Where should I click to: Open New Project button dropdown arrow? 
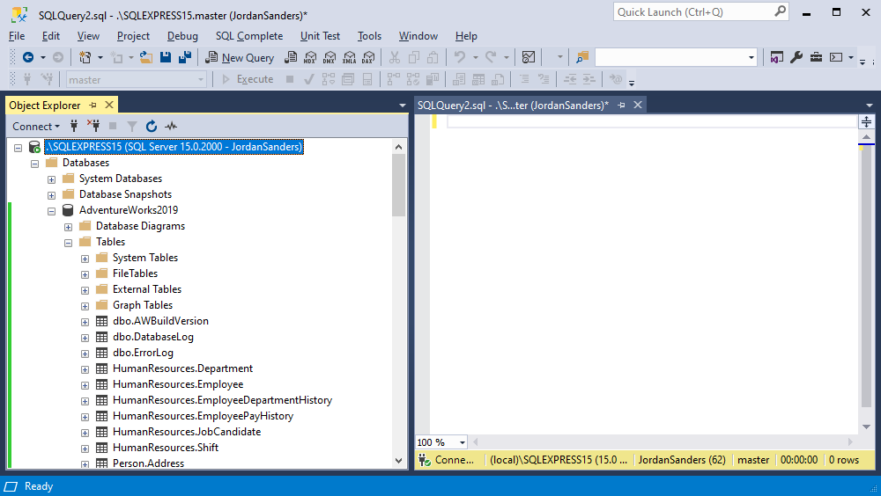[x=100, y=57]
